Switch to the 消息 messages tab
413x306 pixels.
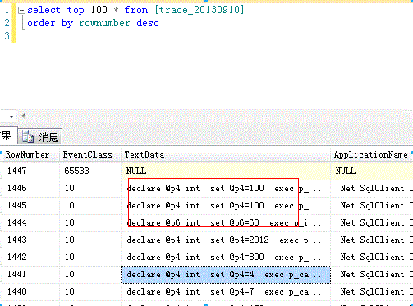pos(40,136)
